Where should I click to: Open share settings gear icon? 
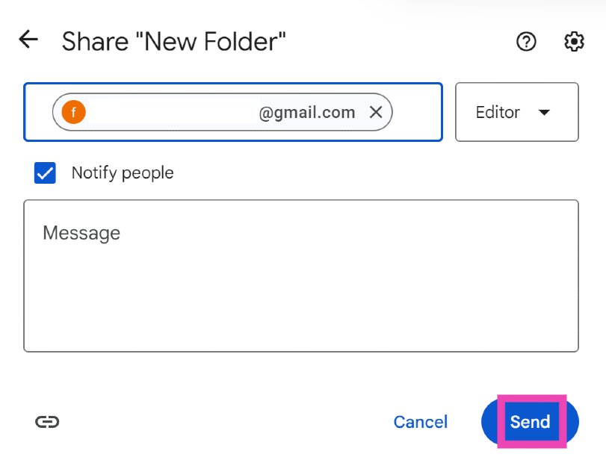[x=574, y=42]
